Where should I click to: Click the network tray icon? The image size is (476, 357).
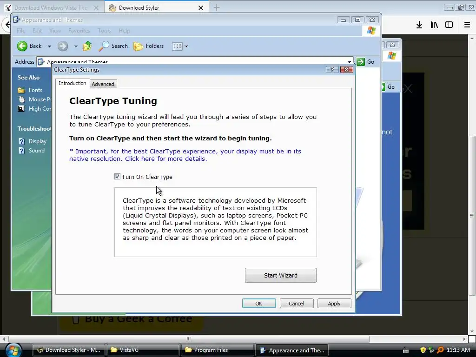pos(431,350)
